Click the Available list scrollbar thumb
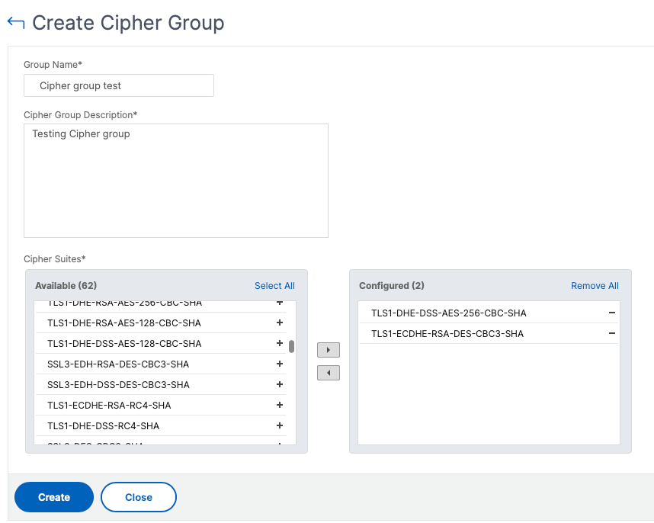This screenshot has width=654, height=523. (291, 347)
